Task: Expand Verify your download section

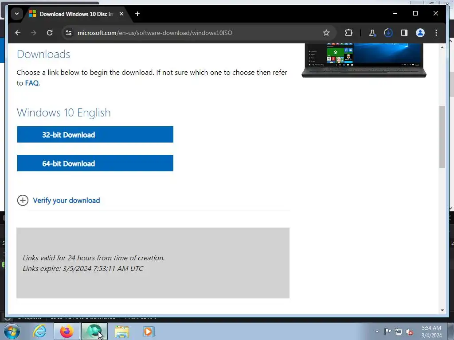Action: pyautogui.click(x=23, y=201)
